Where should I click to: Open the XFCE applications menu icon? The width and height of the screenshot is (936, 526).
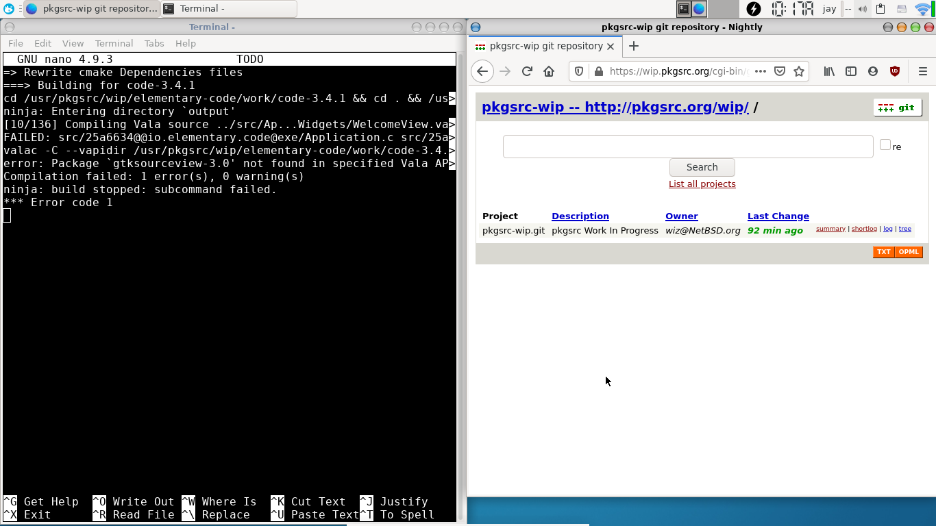[9, 9]
